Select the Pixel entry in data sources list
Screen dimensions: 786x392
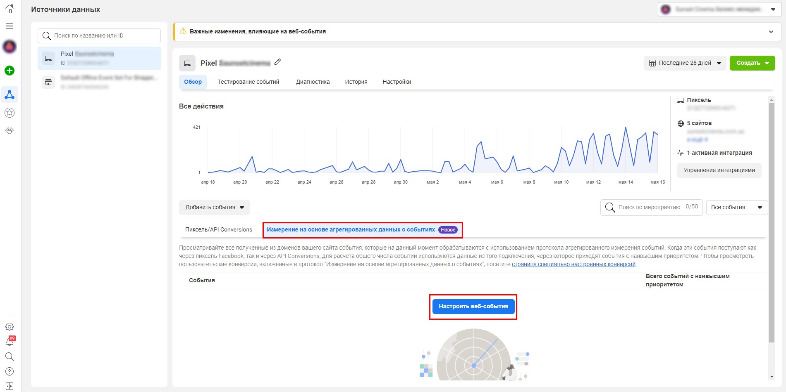pyautogui.click(x=99, y=58)
